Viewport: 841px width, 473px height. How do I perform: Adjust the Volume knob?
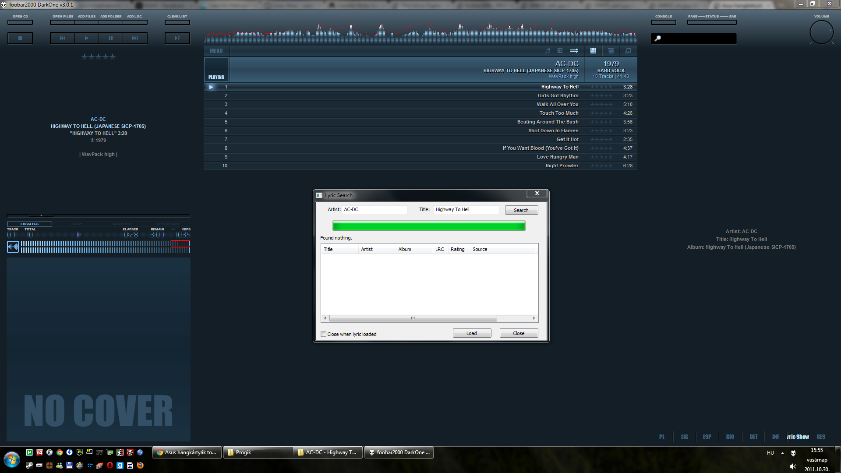(x=822, y=32)
